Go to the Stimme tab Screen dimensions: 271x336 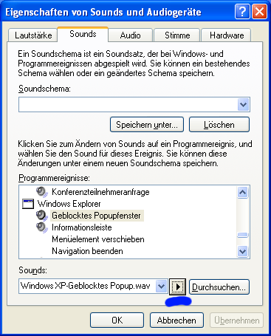point(177,35)
